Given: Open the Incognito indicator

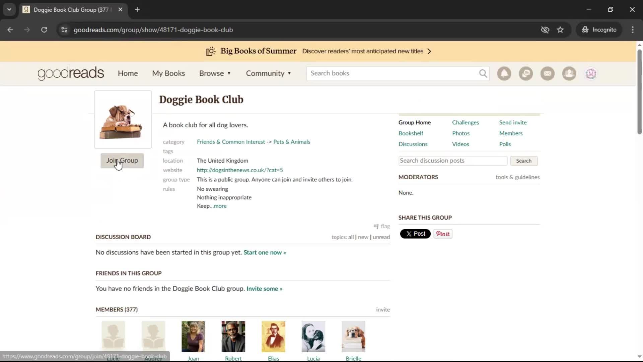Looking at the screenshot, I should (x=599, y=30).
